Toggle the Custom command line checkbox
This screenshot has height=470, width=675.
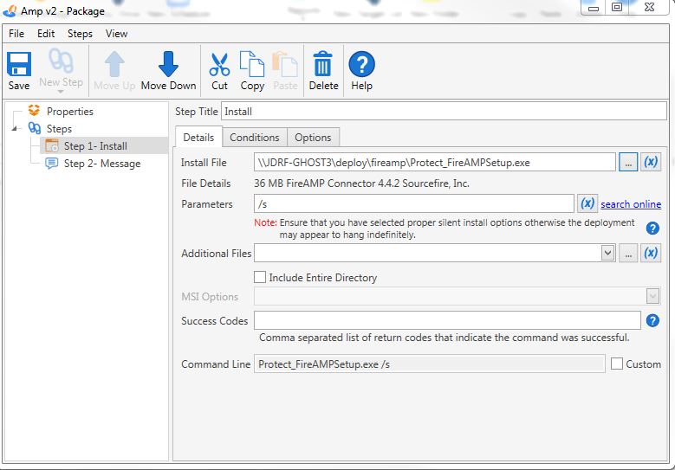coord(617,364)
